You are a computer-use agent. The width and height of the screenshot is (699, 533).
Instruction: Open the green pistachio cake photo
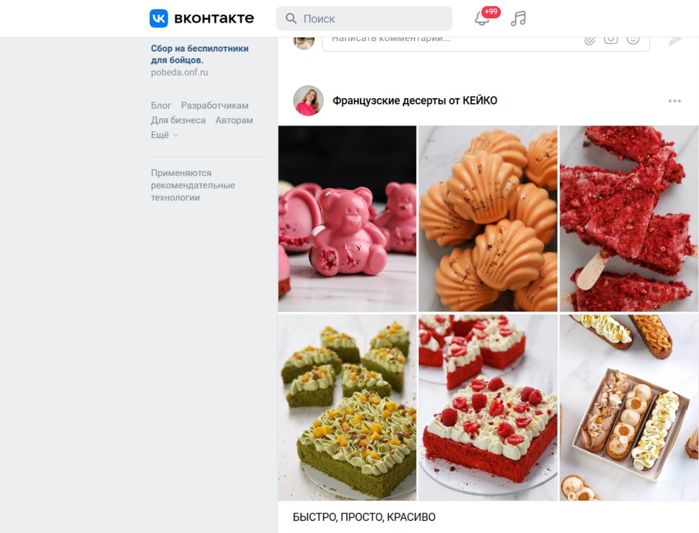[347, 408]
